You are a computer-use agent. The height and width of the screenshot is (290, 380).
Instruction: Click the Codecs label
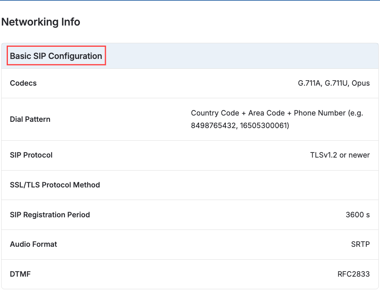(23, 83)
